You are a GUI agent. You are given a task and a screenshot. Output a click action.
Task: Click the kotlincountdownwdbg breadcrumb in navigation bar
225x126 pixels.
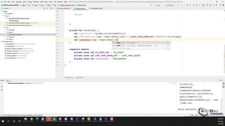coord(66,5)
